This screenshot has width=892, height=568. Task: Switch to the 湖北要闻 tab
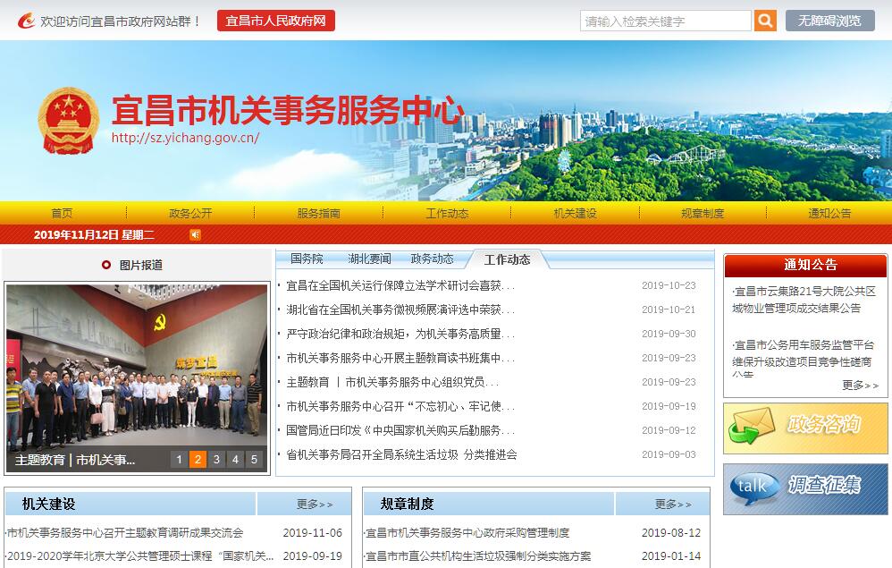(369, 259)
